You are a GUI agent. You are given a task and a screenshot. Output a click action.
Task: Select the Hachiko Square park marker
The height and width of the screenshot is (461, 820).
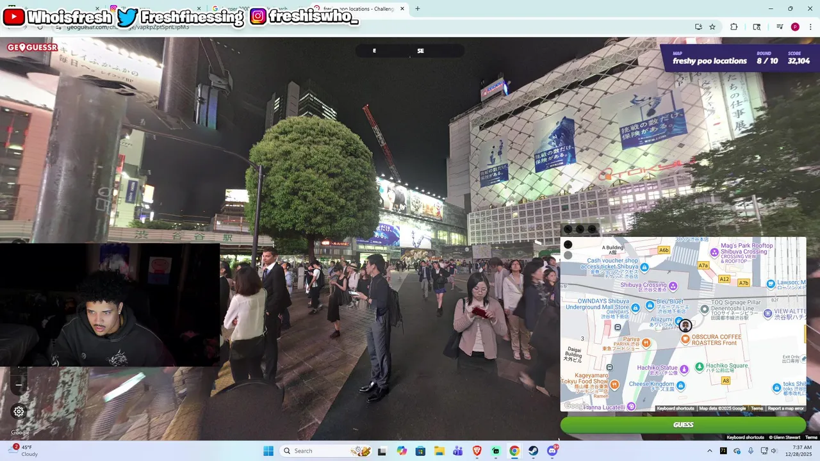(701, 366)
